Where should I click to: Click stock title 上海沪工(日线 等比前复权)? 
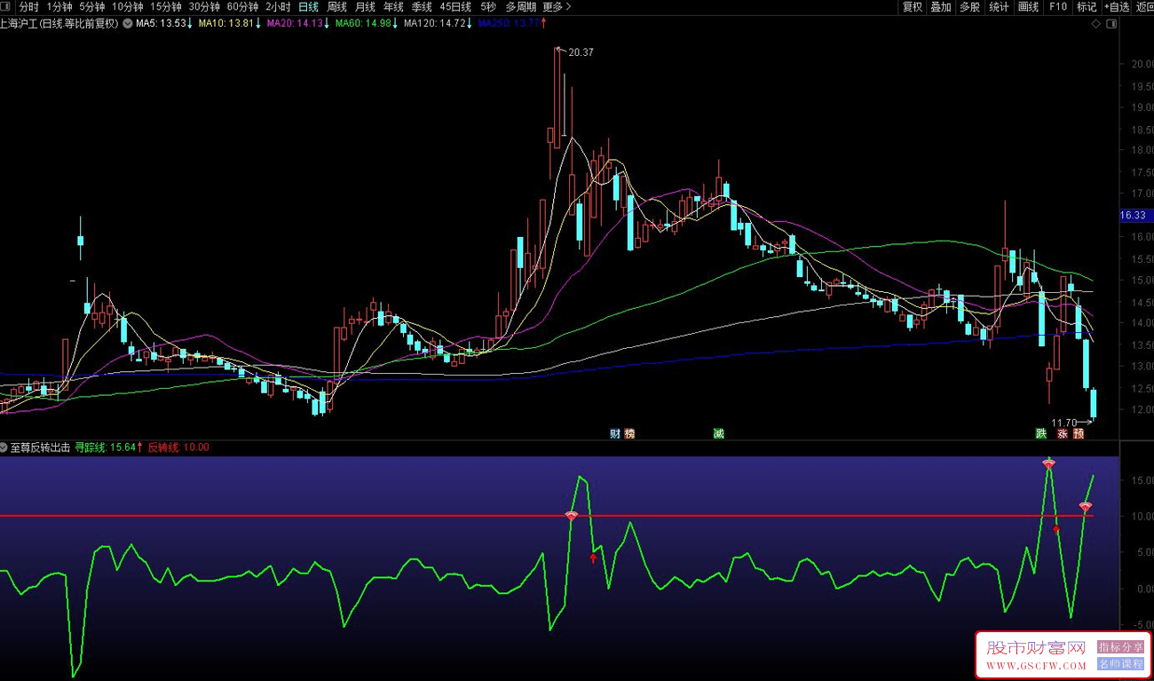[x=59, y=24]
